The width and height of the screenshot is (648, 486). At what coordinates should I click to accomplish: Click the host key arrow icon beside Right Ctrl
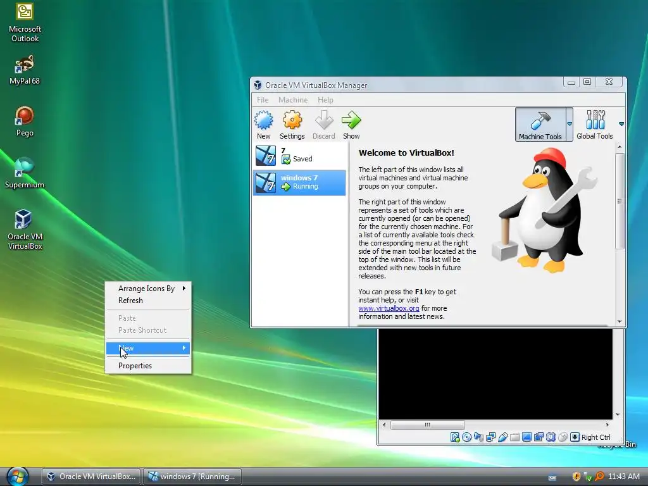pos(575,437)
